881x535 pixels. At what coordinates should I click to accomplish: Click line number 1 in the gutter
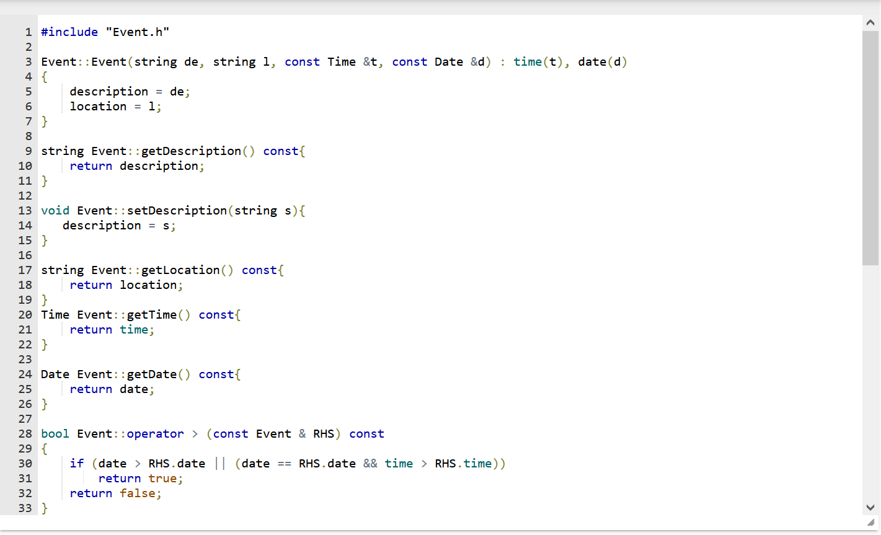(28, 32)
